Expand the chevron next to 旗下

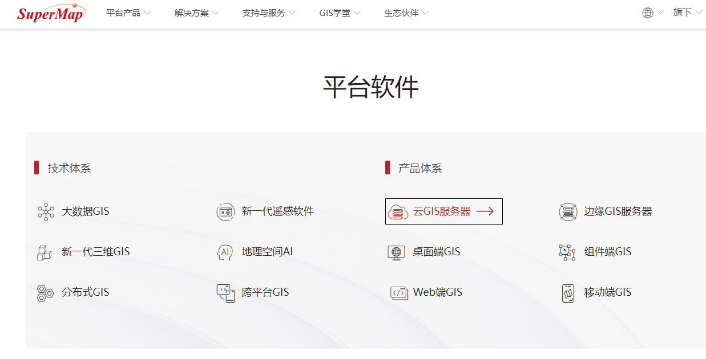pyautogui.click(x=699, y=12)
